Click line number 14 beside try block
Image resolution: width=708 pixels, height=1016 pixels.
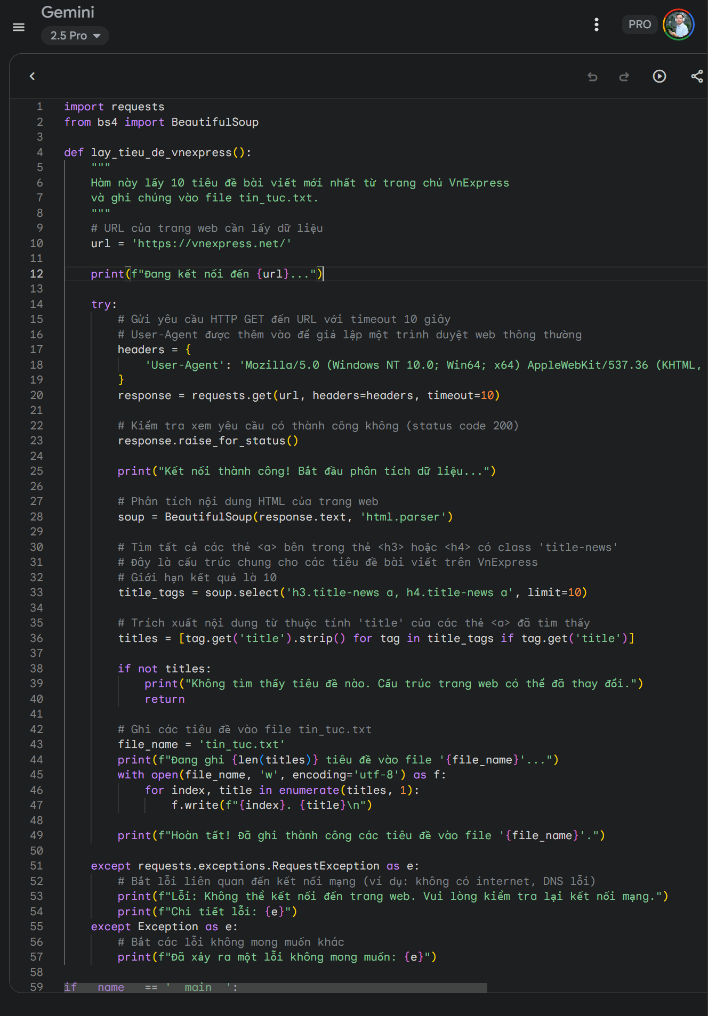36,304
